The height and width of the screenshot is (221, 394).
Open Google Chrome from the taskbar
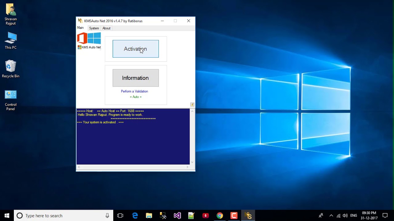220,215
